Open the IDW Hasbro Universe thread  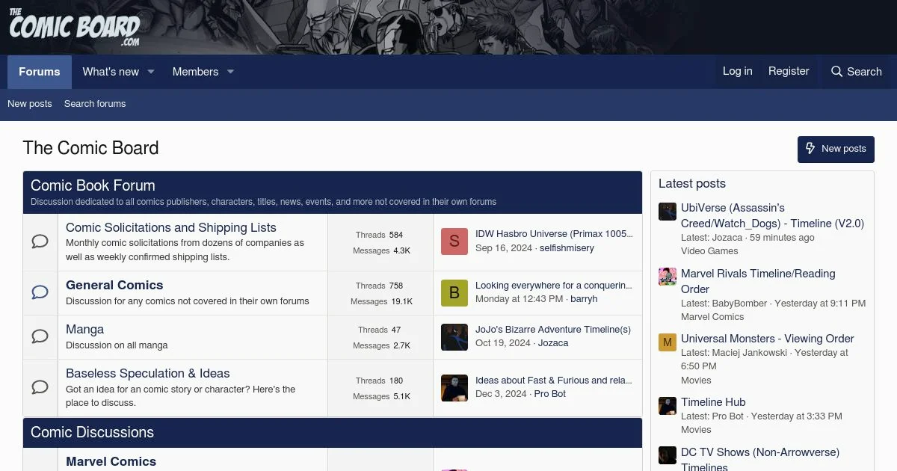pyautogui.click(x=554, y=234)
